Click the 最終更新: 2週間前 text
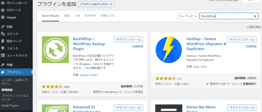This screenshot has height=112, width=262. click(x=245, y=78)
